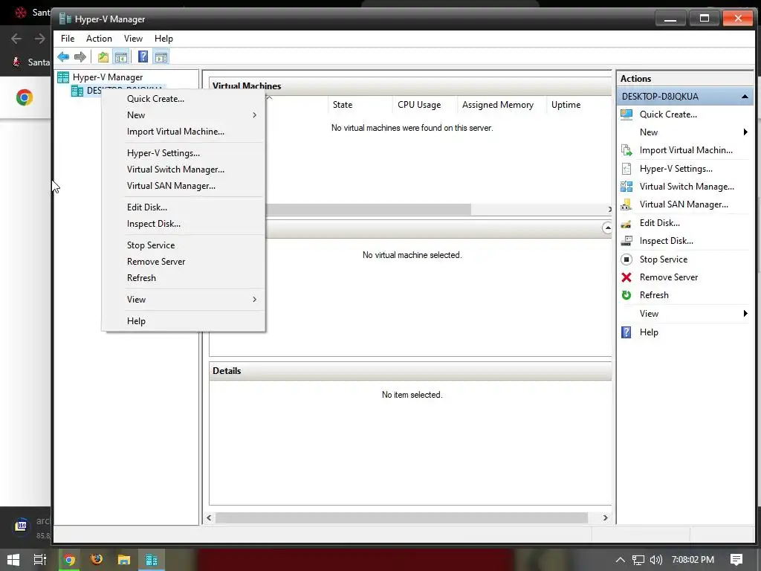Screen dimensions: 761x571
Task: Select Hyper-V Manager root tree label
Action: pyautogui.click(x=108, y=77)
